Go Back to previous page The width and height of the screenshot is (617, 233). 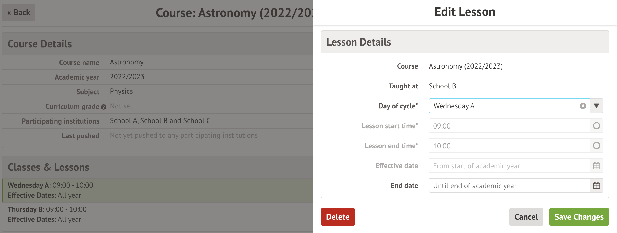(x=19, y=13)
